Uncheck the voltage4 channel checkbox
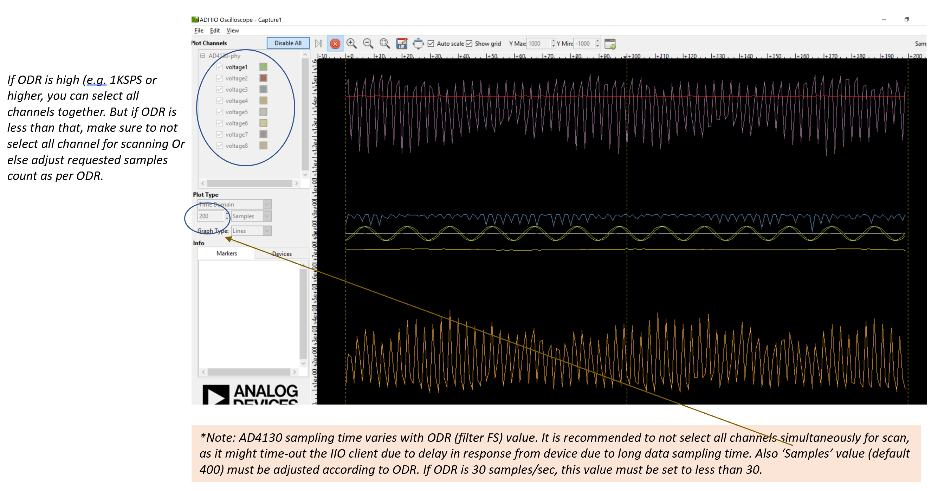 tap(220, 101)
